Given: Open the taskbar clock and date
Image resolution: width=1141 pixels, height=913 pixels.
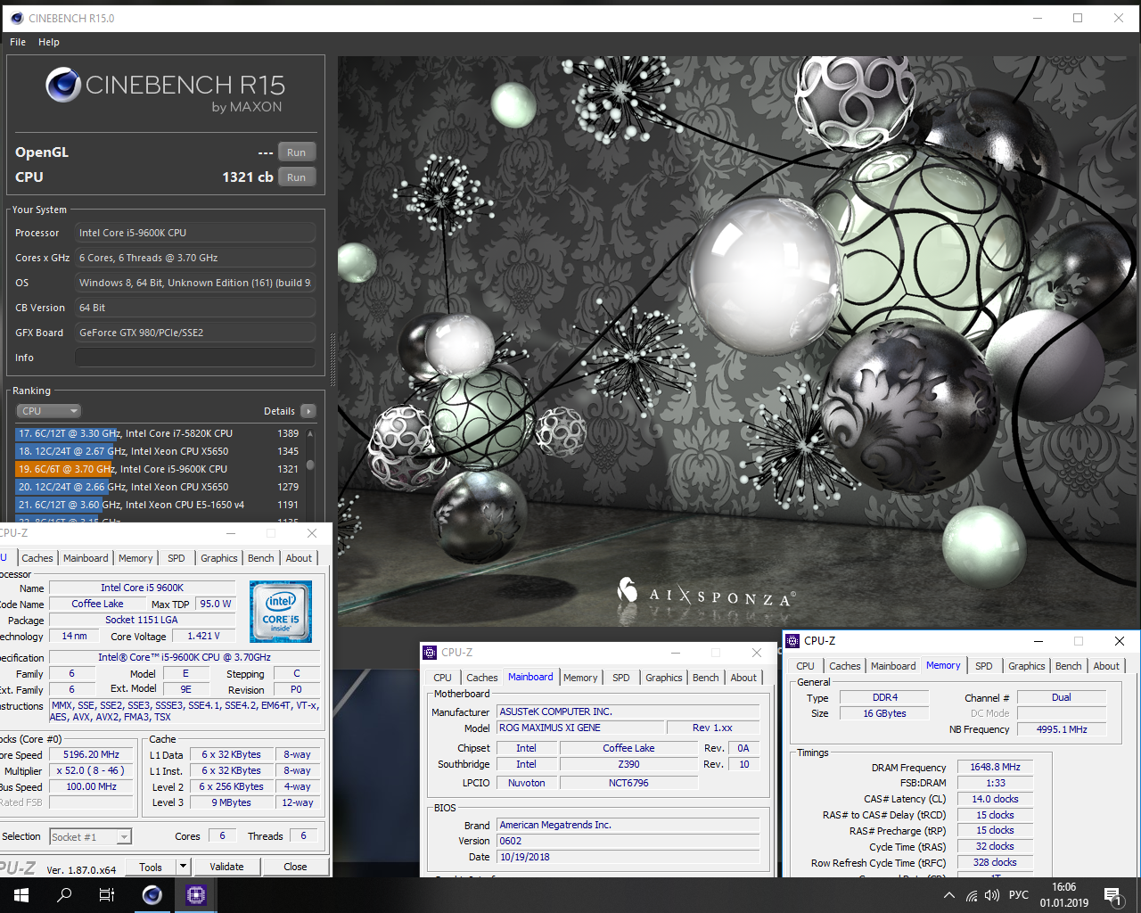Looking at the screenshot, I should tap(1064, 895).
